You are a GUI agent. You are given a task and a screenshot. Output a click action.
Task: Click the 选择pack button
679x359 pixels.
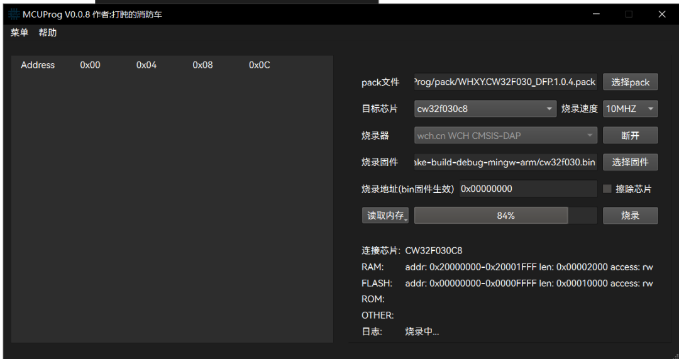coord(630,82)
